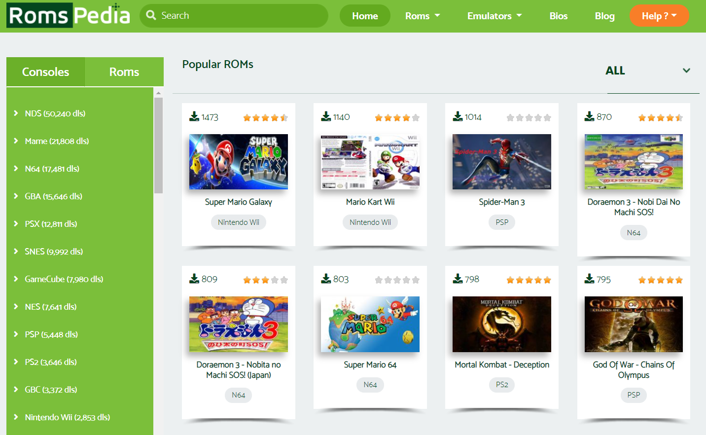Viewport: 706px width, 435px height.
Task: Click the Home button
Action: [x=365, y=16]
